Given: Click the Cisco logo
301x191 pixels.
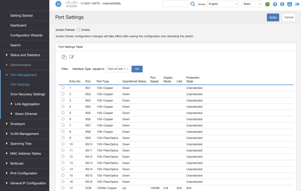Looking at the screenshot, I should [x=72, y=4].
